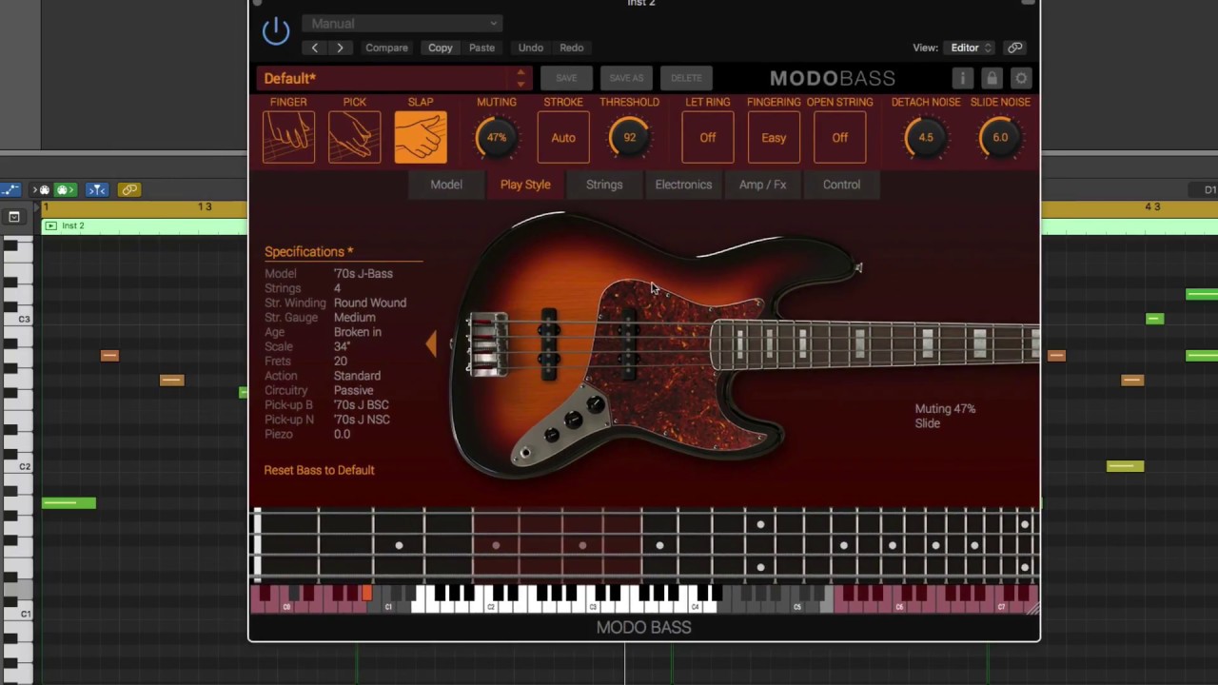Click the SAVE AS preset button

(x=626, y=78)
